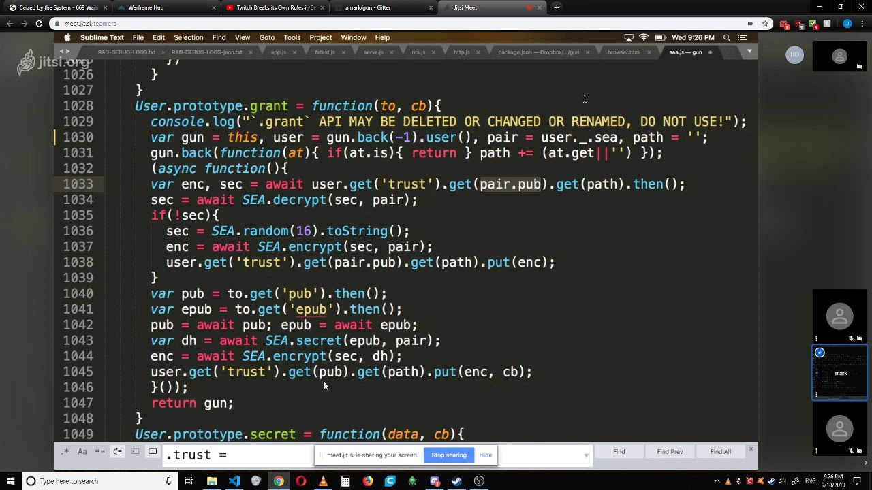This screenshot has width=872, height=490.
Task: Open the Sublime Text Find menu
Action: pyautogui.click(x=219, y=38)
